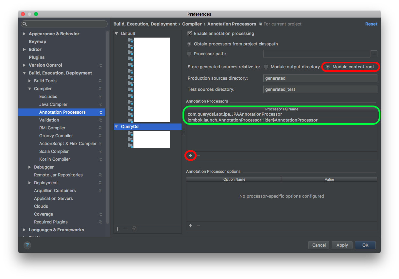Click the copy-to-profile icon below profiles list
399x279 pixels.
pyautogui.click(x=134, y=229)
